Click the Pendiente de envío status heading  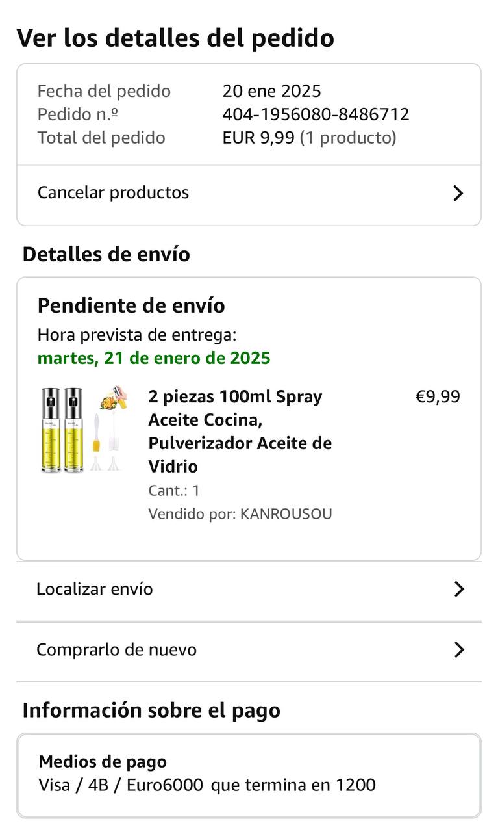(131, 305)
